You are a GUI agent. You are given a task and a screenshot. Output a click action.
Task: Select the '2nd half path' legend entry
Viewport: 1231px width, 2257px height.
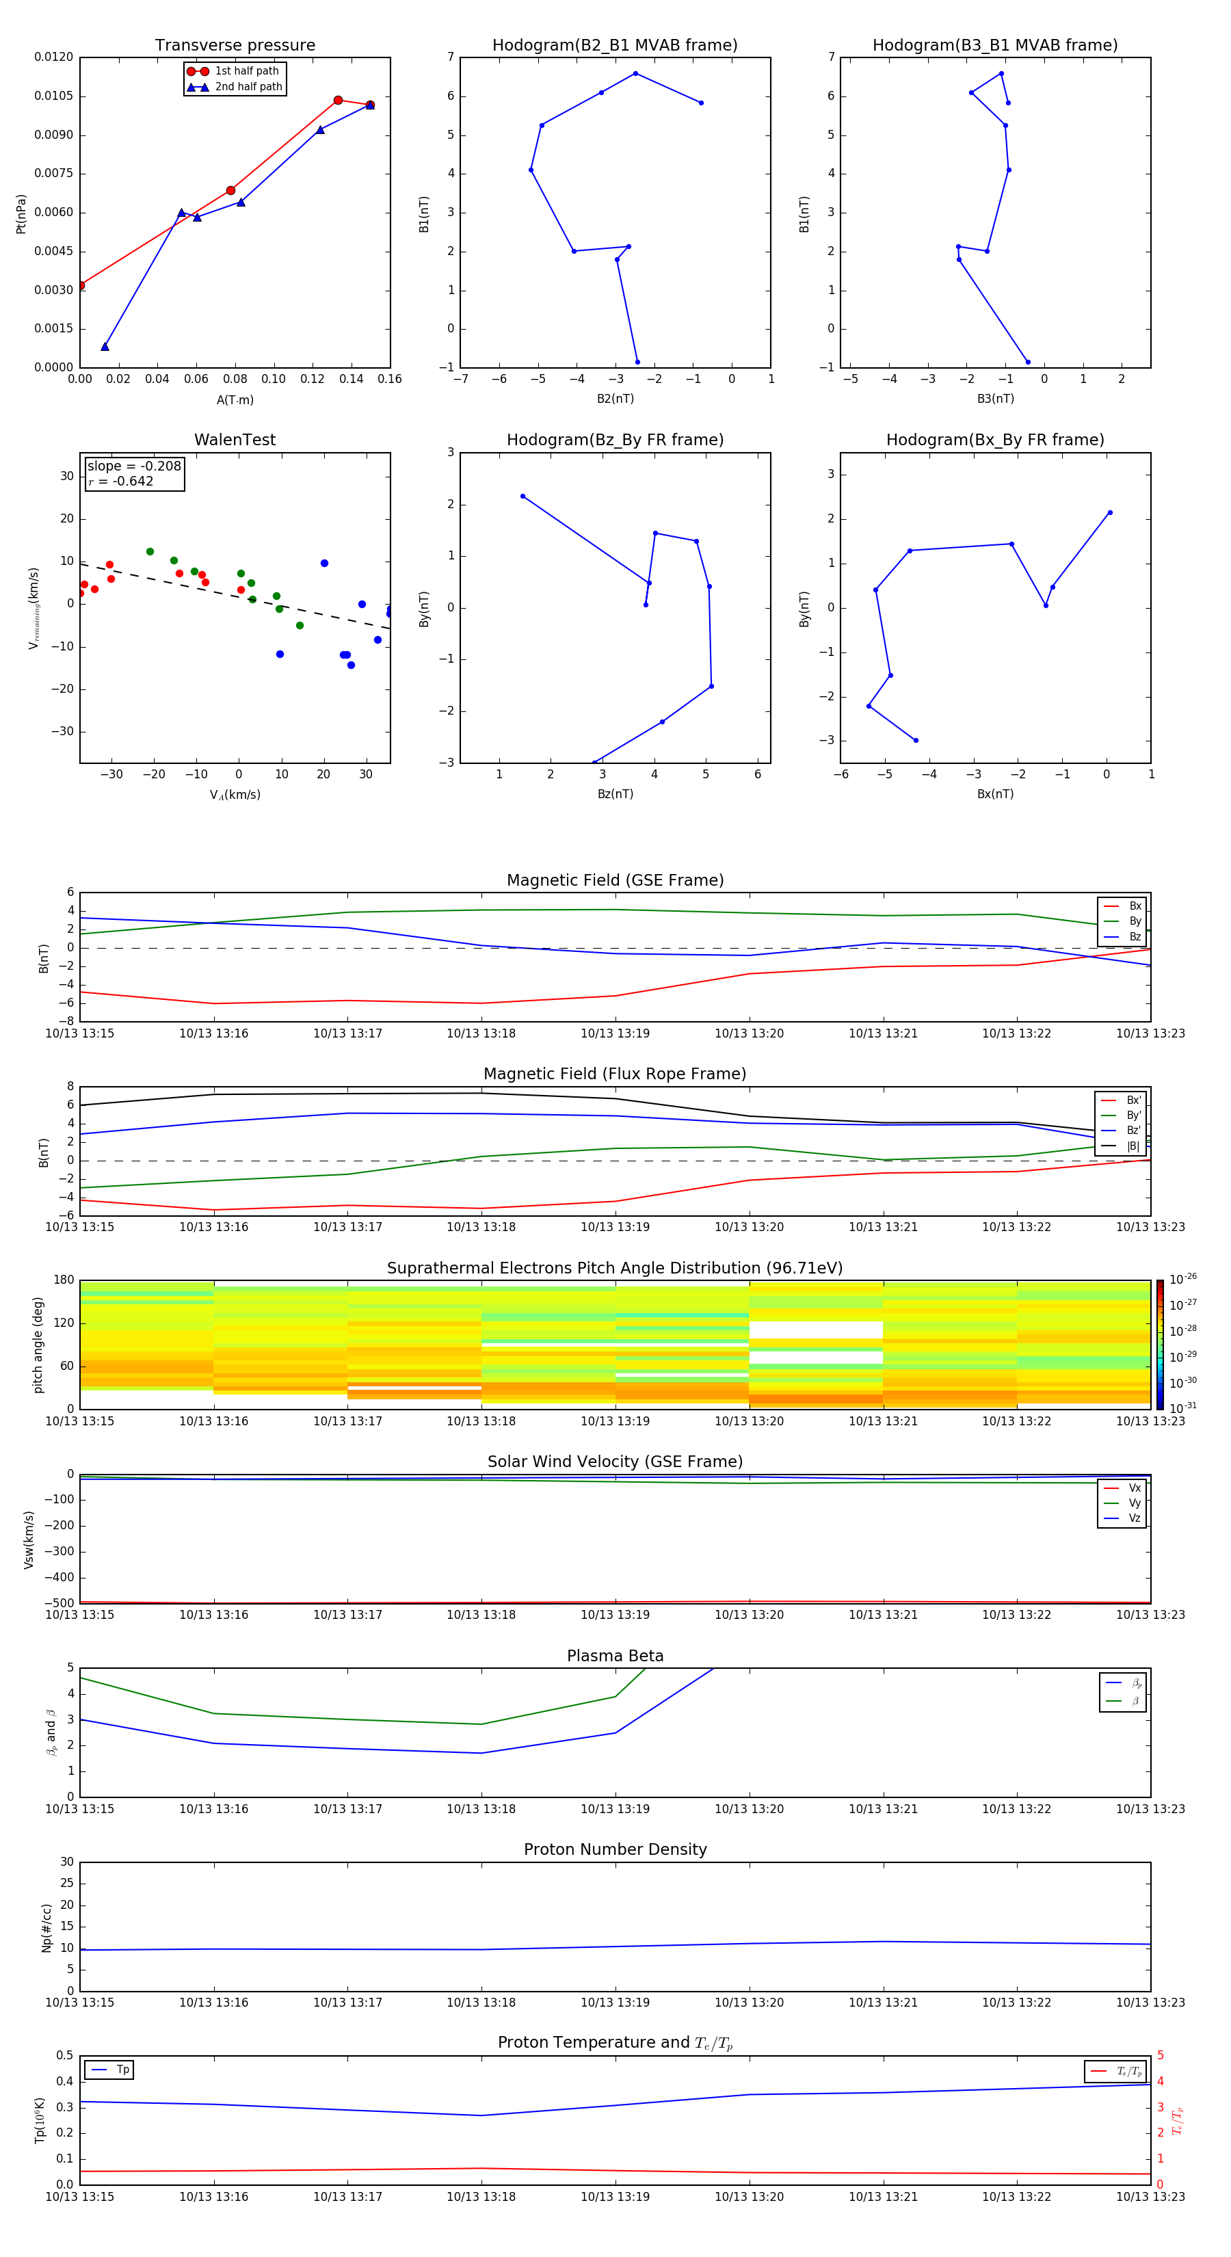tap(235, 87)
